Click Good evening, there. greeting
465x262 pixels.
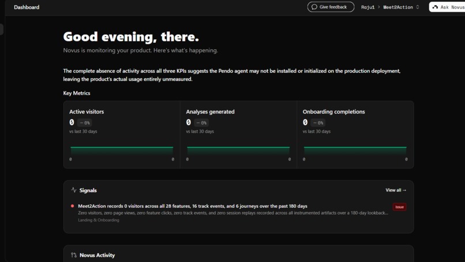(131, 37)
